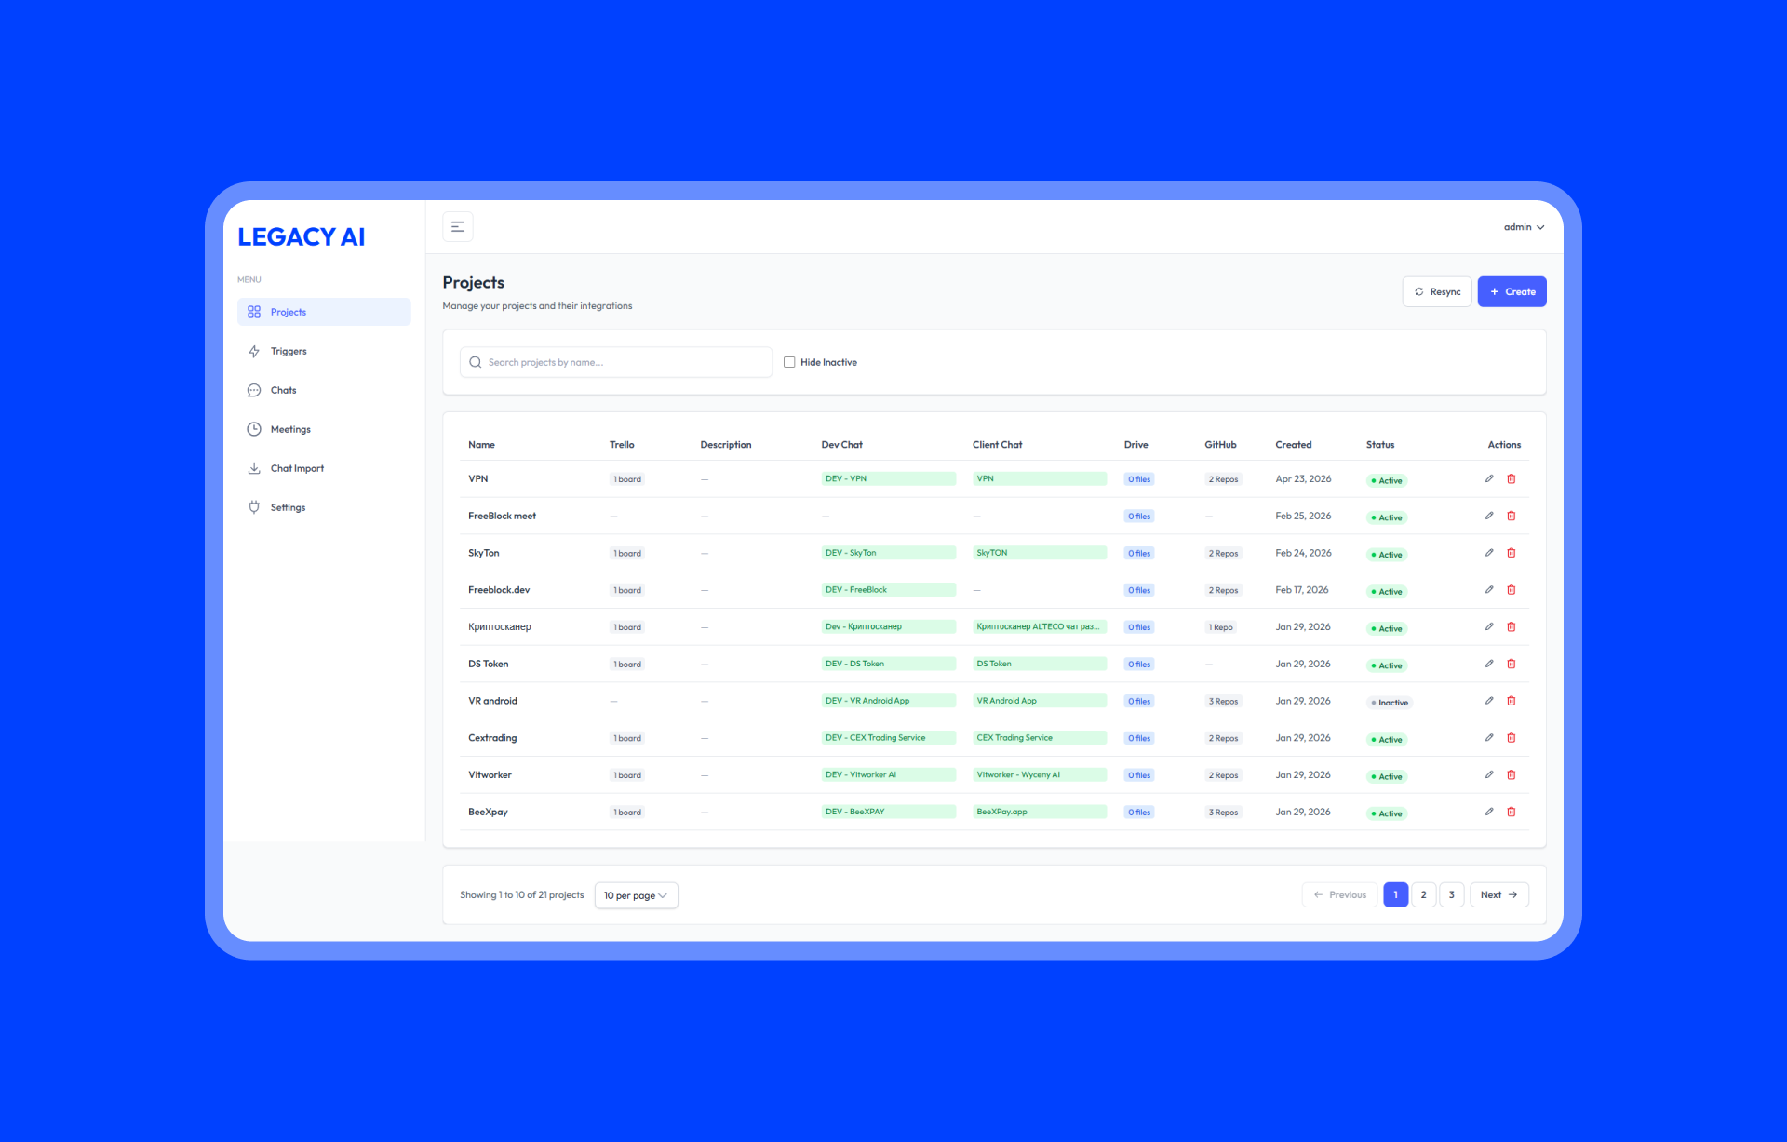
Task: Go to the Next page
Action: pyautogui.click(x=1499, y=894)
